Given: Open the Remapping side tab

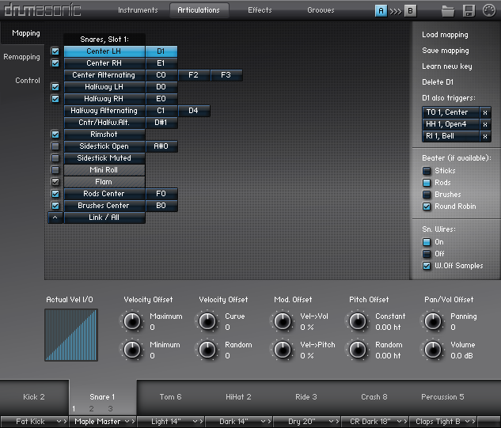Looking at the screenshot, I should [x=21, y=57].
